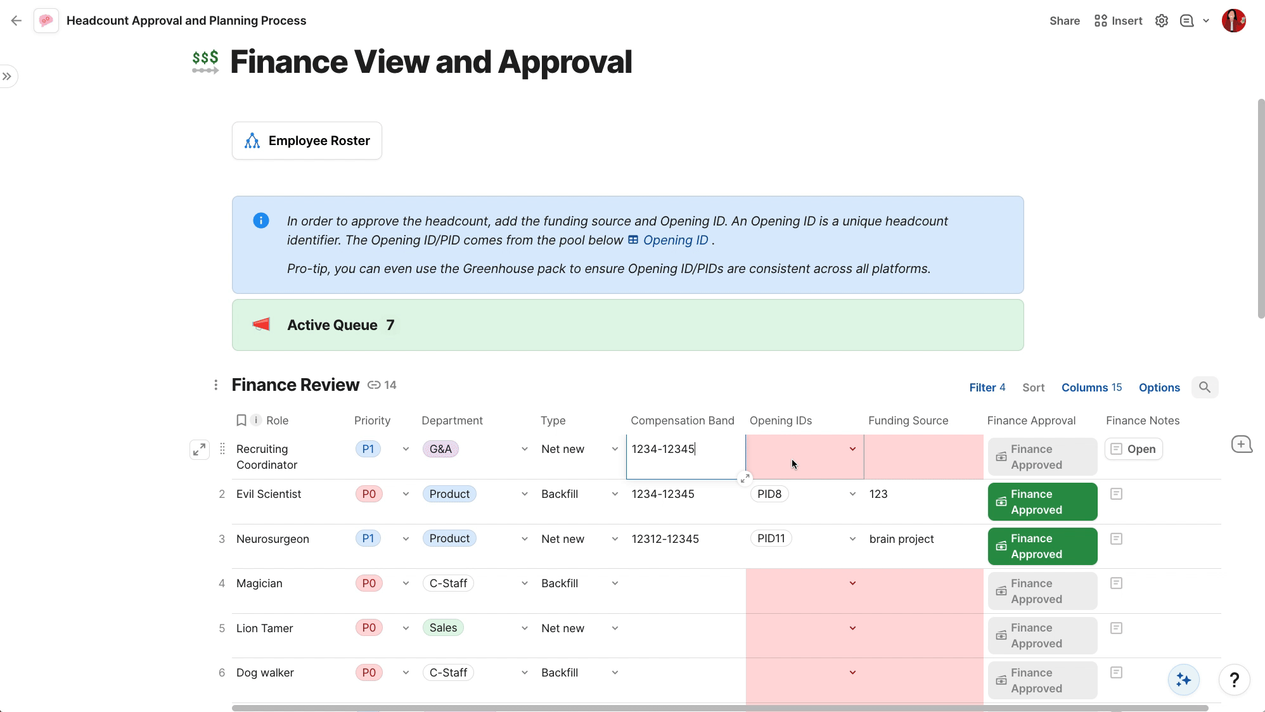Click the row expander icon on Recruiting Coordinator
The width and height of the screenshot is (1265, 712).
[198, 449]
